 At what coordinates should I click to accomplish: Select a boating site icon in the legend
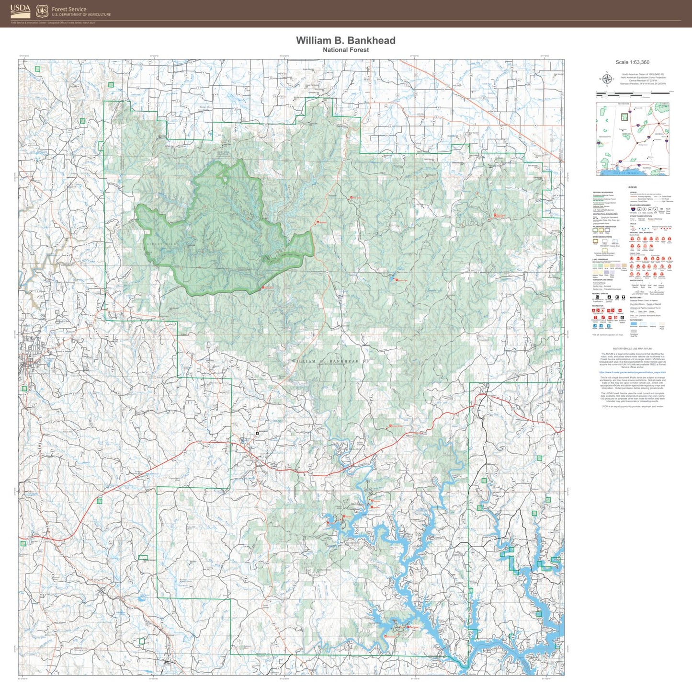[610, 317]
